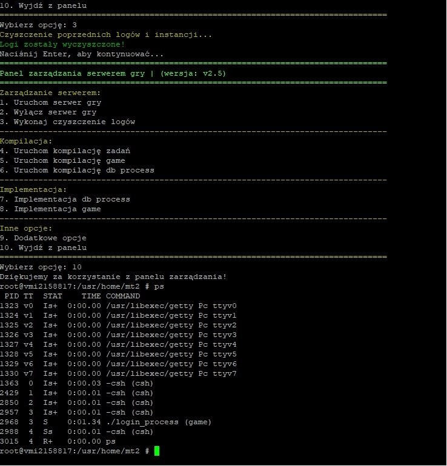
Task: Click option 3 Wykonaj czyszczenie logów
Action: [67, 122]
